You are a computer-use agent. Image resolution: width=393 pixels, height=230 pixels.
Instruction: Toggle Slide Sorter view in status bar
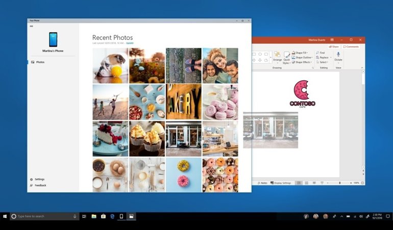click(x=305, y=183)
